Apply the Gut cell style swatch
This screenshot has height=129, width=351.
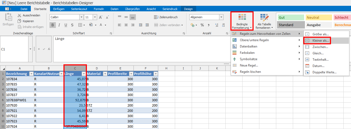290,17
